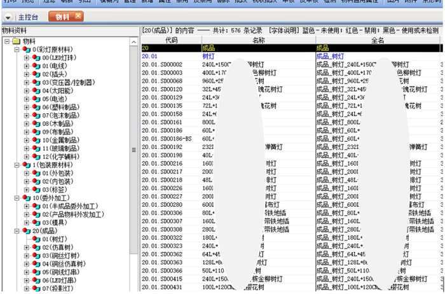Select the 00(LED灯珠) node icon
This screenshot has height=294, width=445.
[x=36, y=58]
